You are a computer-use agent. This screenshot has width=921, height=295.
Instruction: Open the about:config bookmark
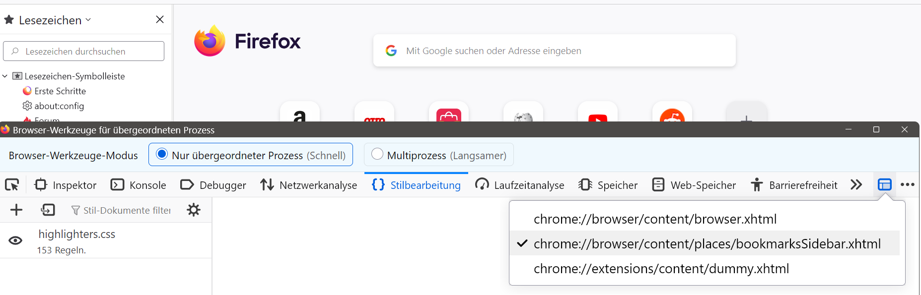(x=59, y=106)
